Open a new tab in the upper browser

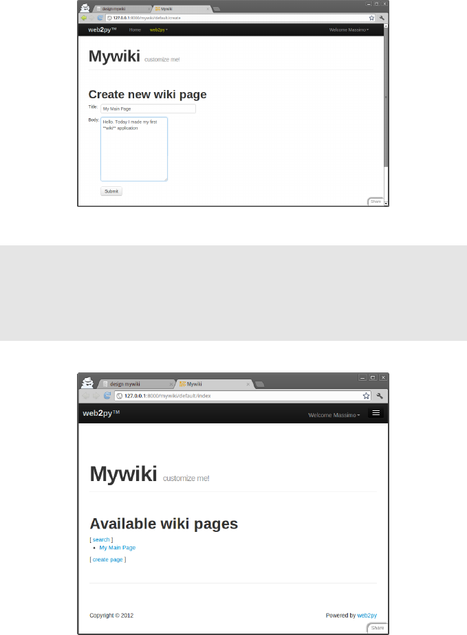(x=217, y=9)
